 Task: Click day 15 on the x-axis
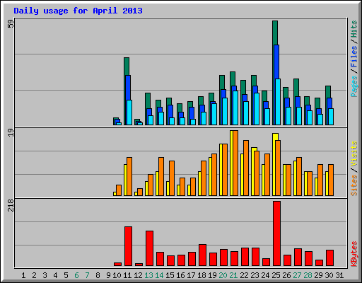tap(170, 275)
